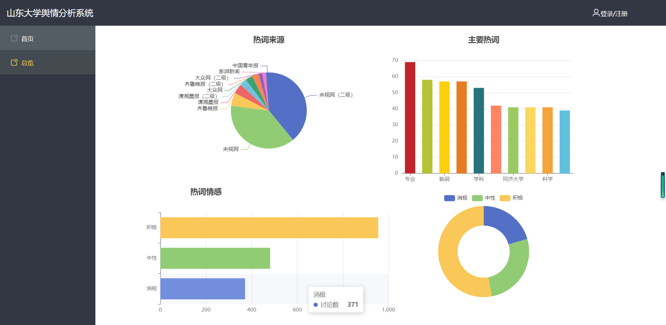Click the light blue last bar

(x=565, y=142)
